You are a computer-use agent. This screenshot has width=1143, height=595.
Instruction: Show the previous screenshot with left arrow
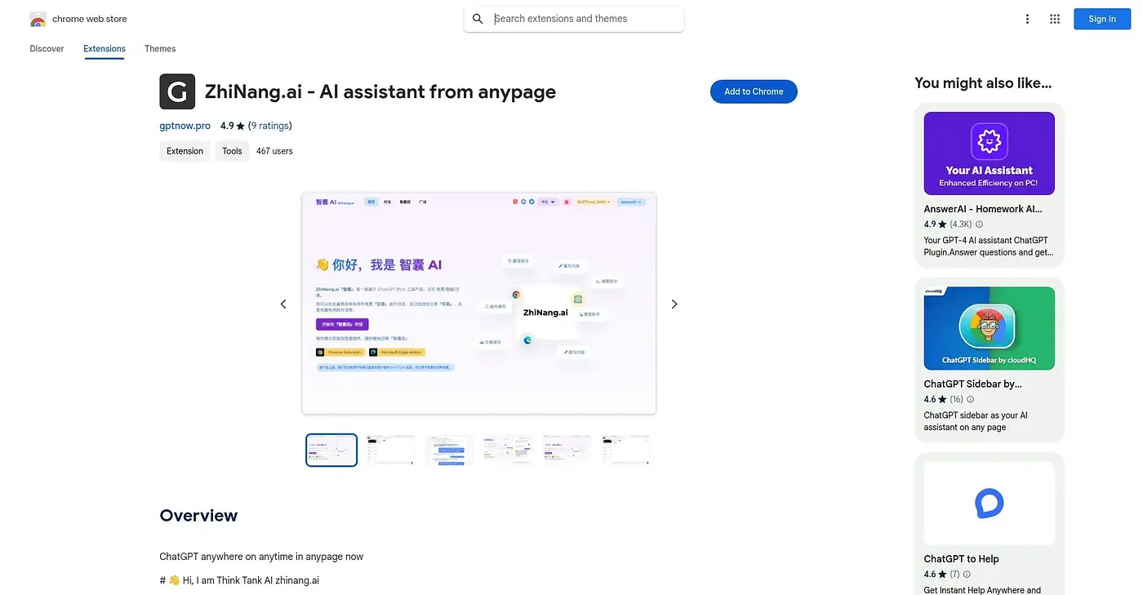pos(283,304)
